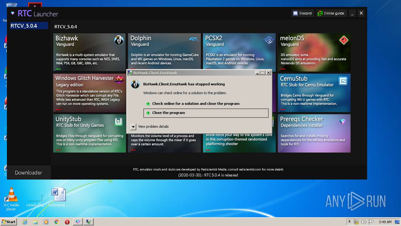401x226 pixels.
Task: Open File Explorer from taskbar
Action: coord(35,222)
